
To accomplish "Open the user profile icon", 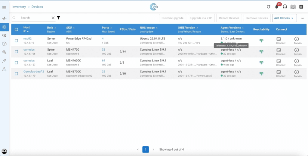I will coord(4,151).
